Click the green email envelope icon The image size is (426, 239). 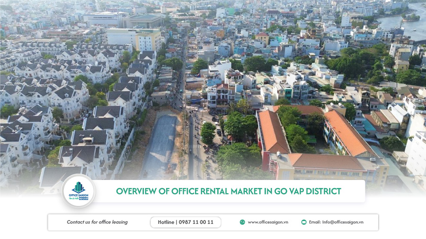pos(304,222)
